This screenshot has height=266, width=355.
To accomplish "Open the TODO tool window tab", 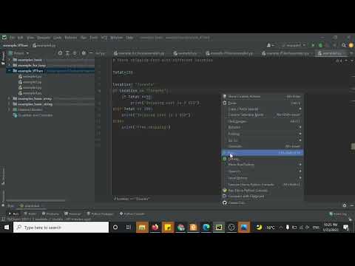I will click(x=30, y=214).
